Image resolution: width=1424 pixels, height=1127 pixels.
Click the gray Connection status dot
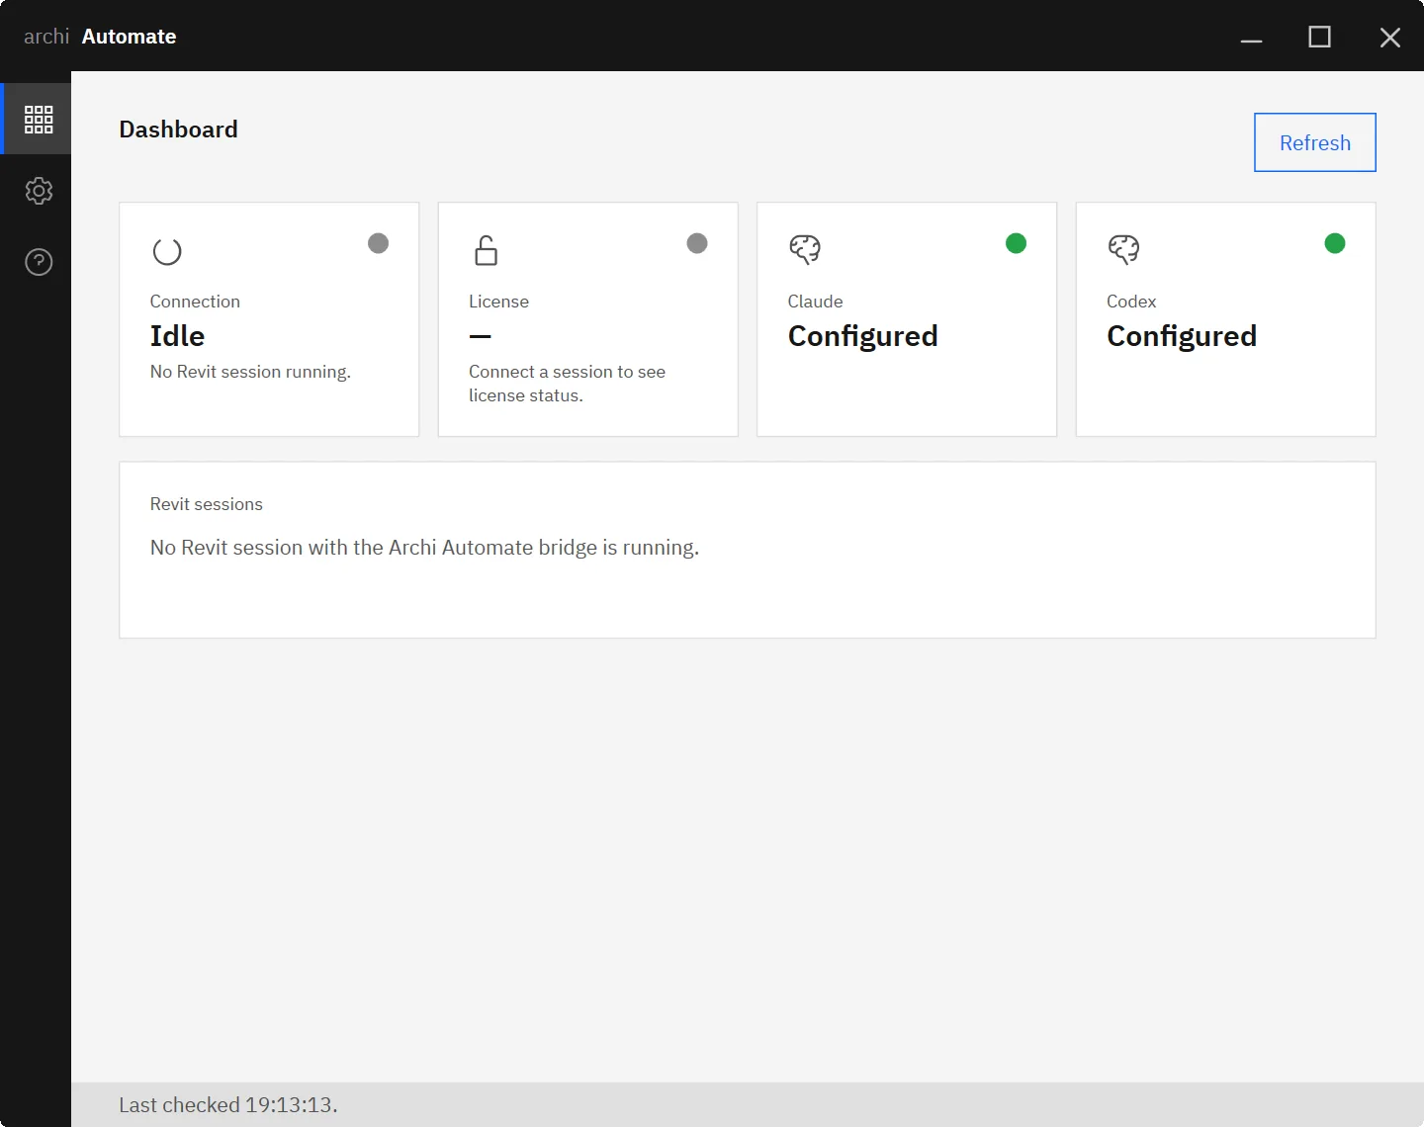[378, 243]
